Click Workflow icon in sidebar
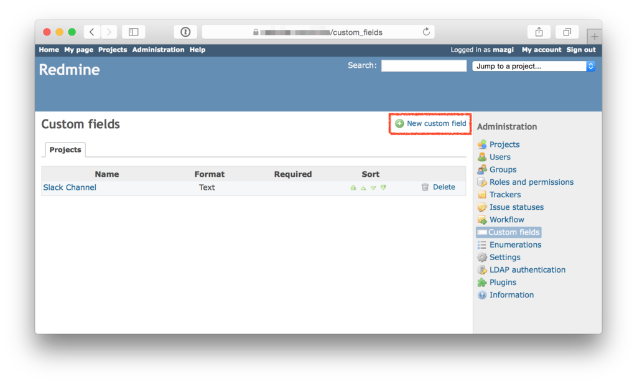The width and height of the screenshot is (637, 384). click(x=482, y=220)
